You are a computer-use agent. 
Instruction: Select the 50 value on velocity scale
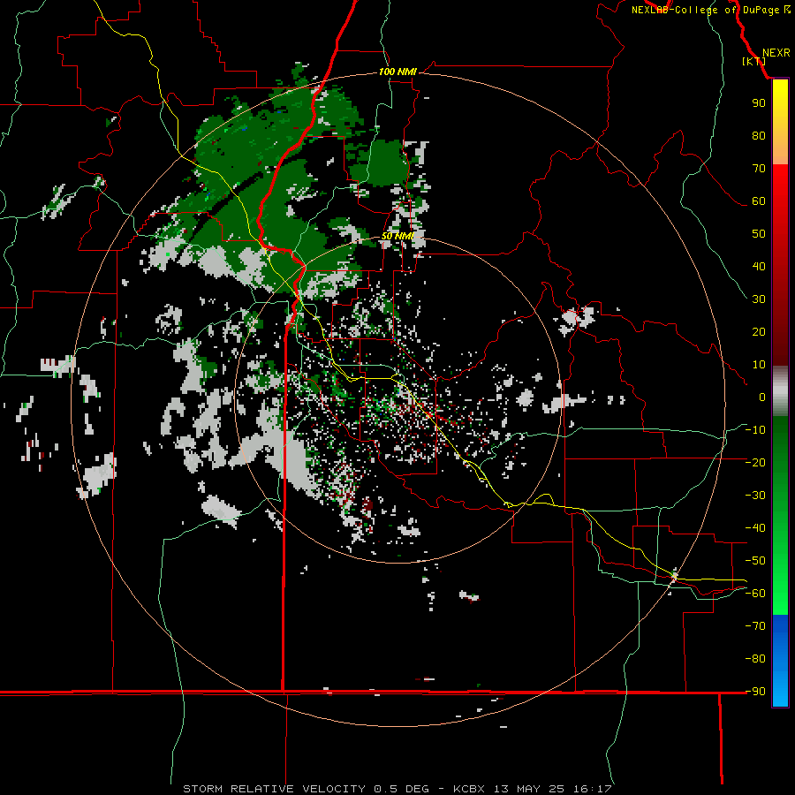tap(759, 234)
